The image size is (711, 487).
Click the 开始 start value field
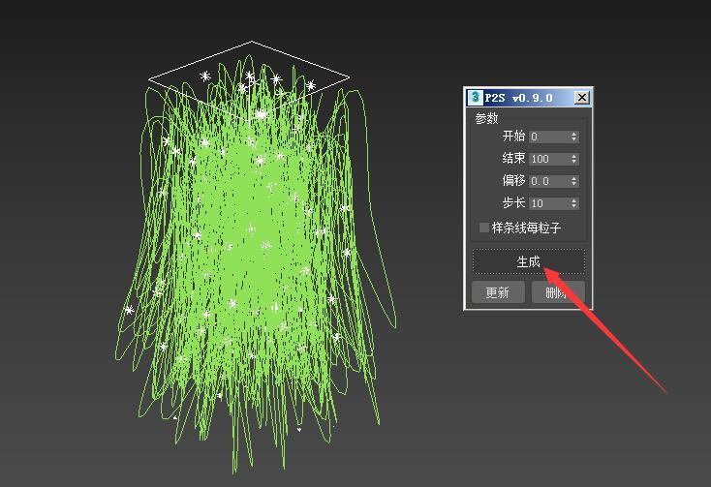[549, 137]
